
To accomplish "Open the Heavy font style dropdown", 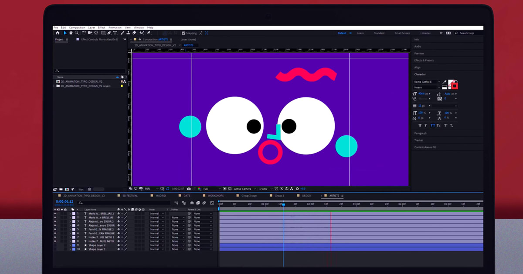I will pos(426,87).
